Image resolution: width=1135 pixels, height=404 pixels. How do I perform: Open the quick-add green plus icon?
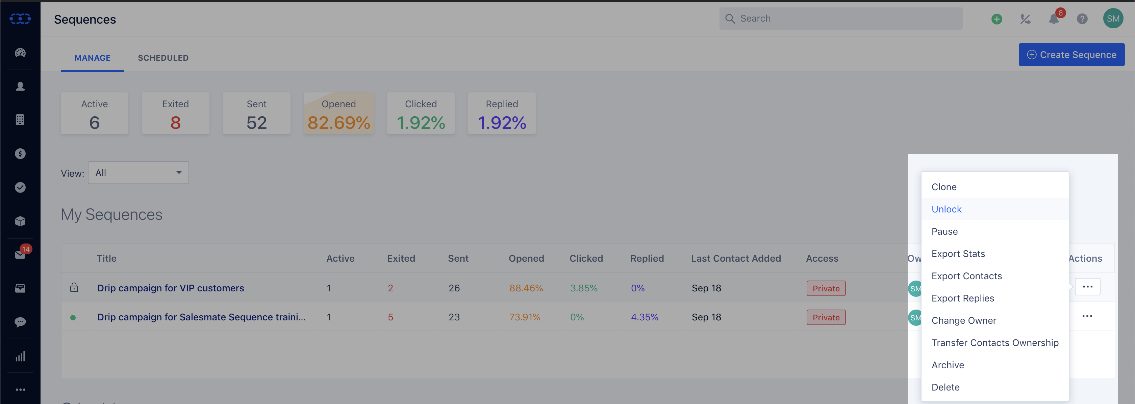[x=997, y=19]
